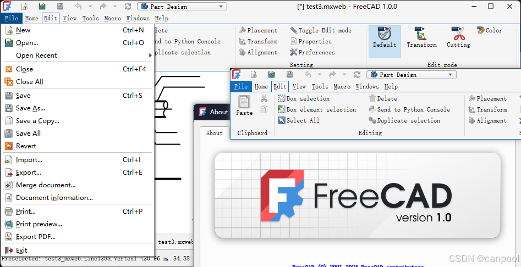Expand the Open Recent submenu

point(78,55)
